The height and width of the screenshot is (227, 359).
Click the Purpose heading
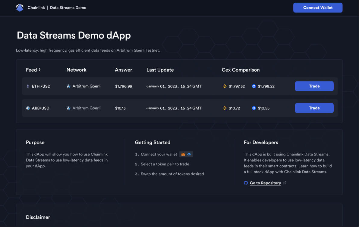[x=35, y=143]
